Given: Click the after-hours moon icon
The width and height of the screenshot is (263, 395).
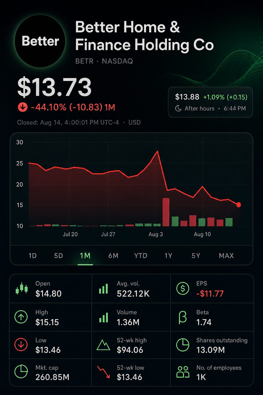Looking at the screenshot, I should 178,108.
